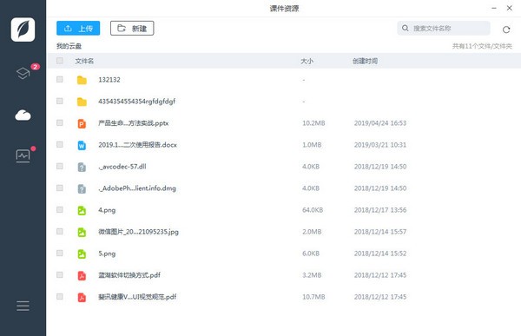This screenshot has width=521, height=336.
Task: Toggle the select-all checkbox in header
Action: tap(60, 61)
